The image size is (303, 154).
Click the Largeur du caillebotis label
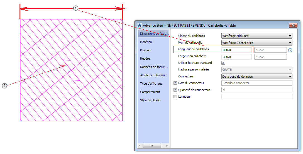(192, 56)
